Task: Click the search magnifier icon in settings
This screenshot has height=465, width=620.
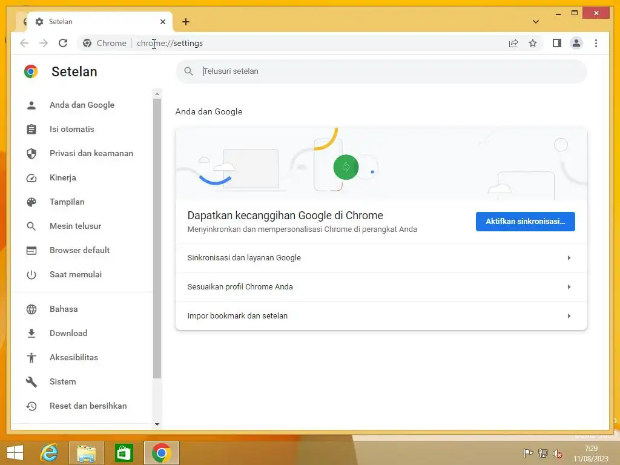Action: click(x=189, y=71)
